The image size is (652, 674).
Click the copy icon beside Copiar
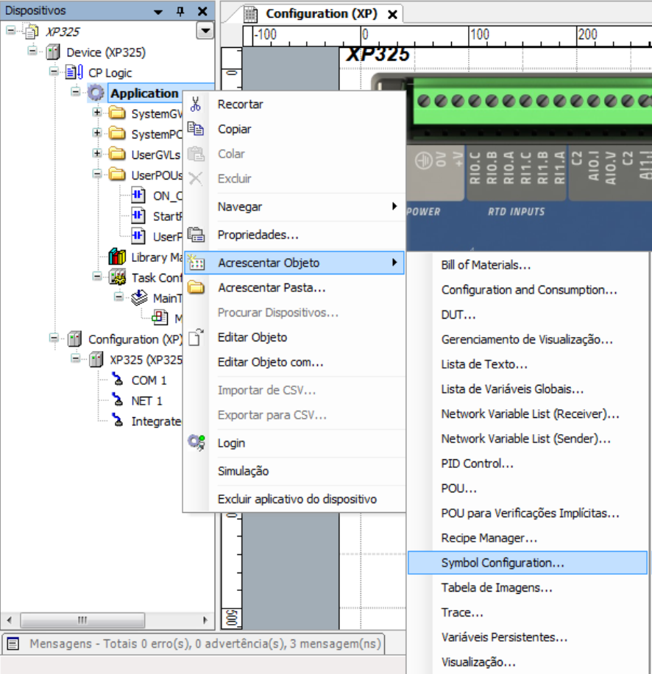click(195, 129)
